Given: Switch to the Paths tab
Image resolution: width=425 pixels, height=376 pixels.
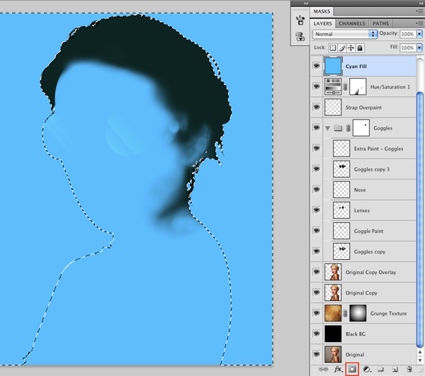Looking at the screenshot, I should (380, 23).
